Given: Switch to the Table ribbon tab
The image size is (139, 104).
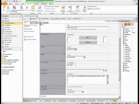Looking at the screenshot, I should 51,4.
